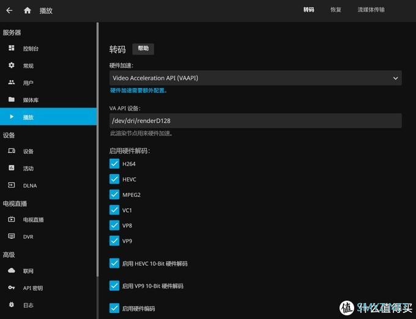416x319 pixels.
Task: Follow the 硬件加速需要额外配置 link
Action: (x=138, y=90)
